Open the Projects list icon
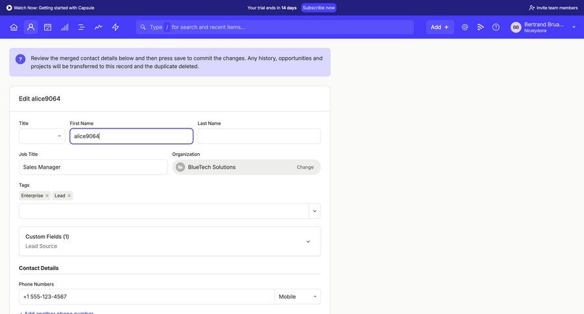 (x=82, y=27)
